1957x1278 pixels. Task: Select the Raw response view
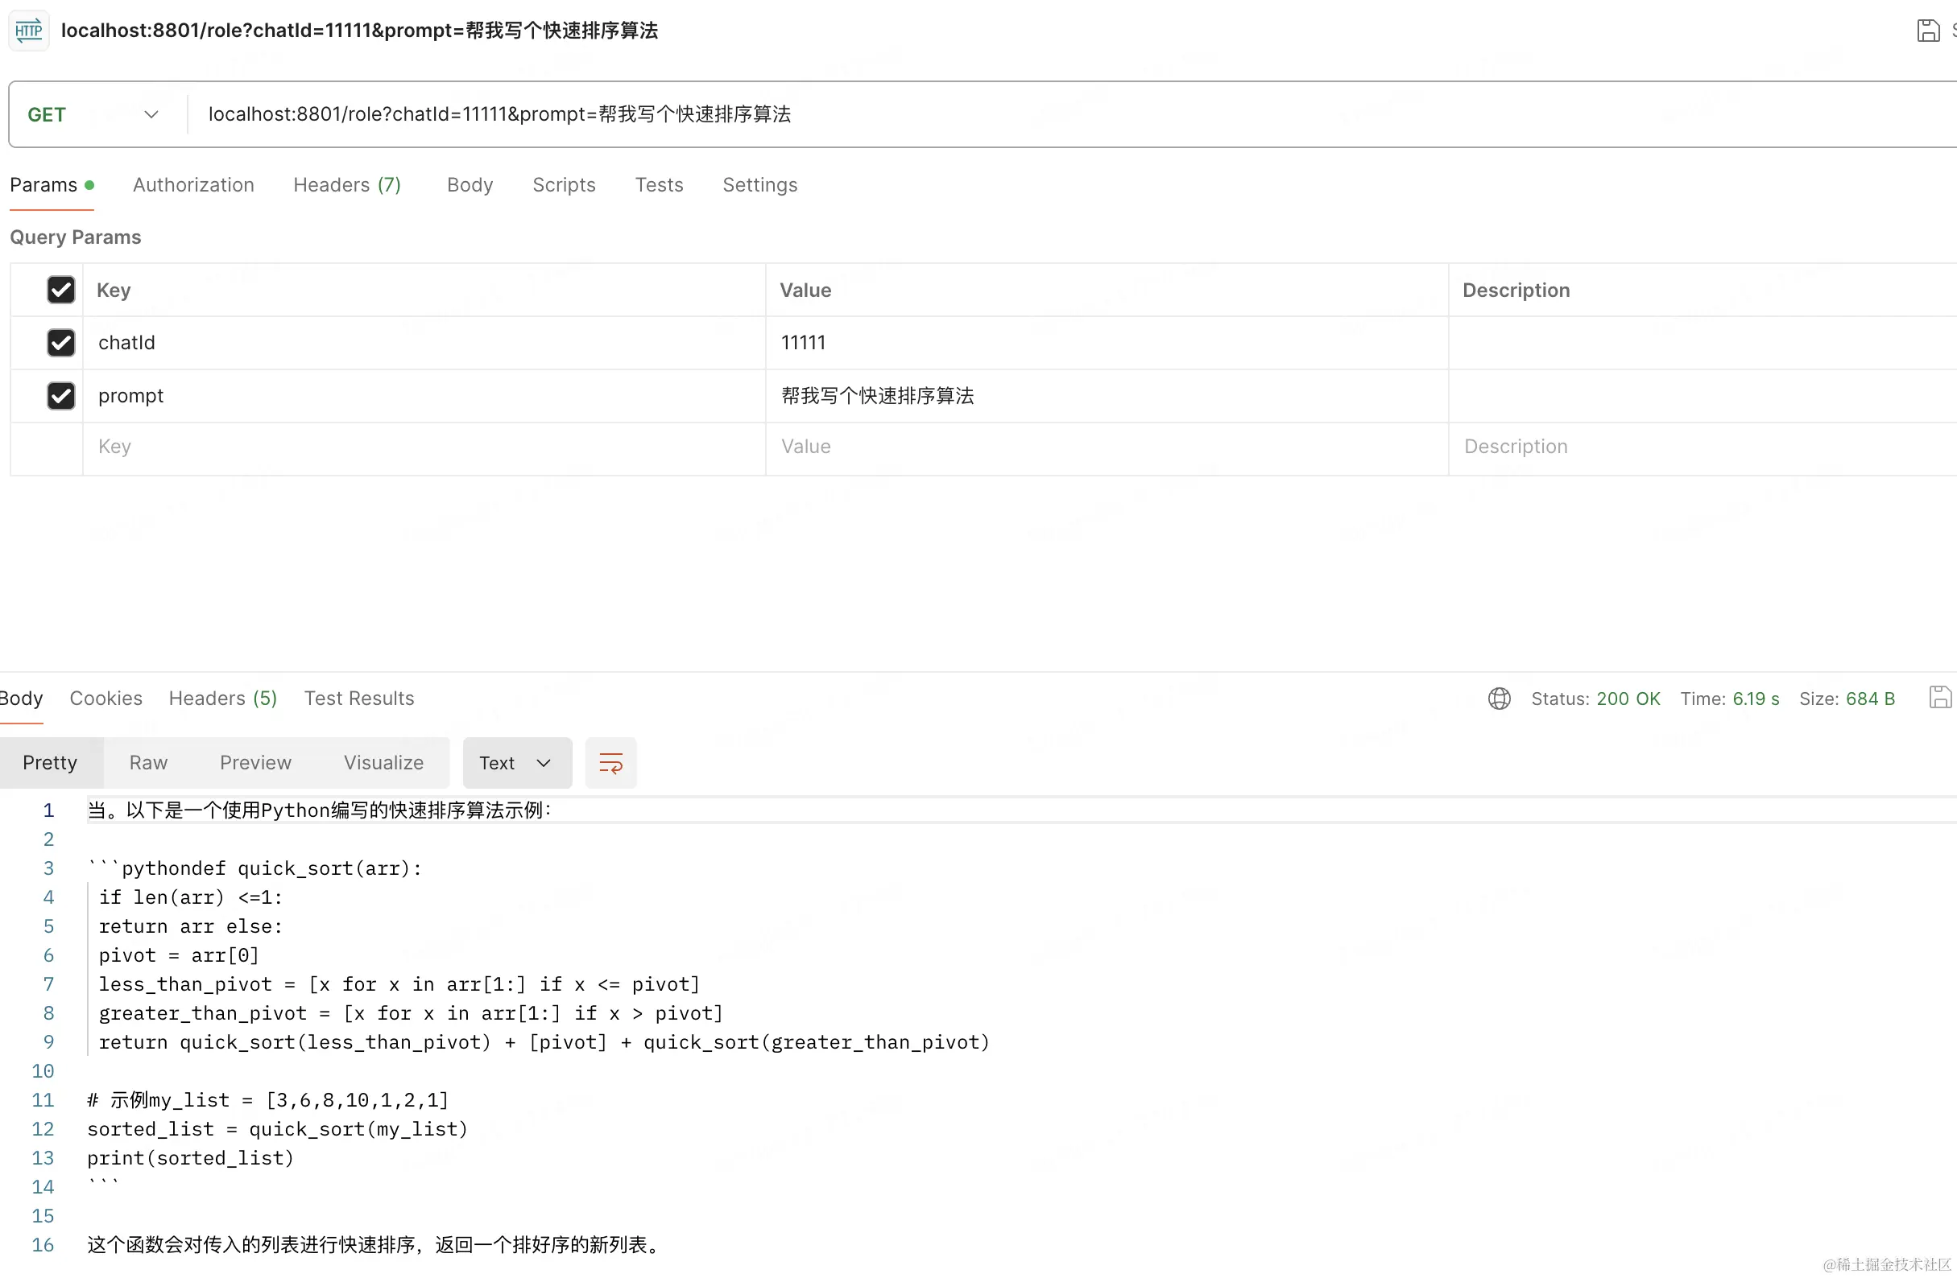(148, 763)
